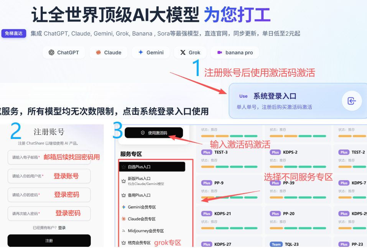This screenshot has width=367, height=248.
Task: Click the banana pro camera icon
Action: (x=219, y=53)
